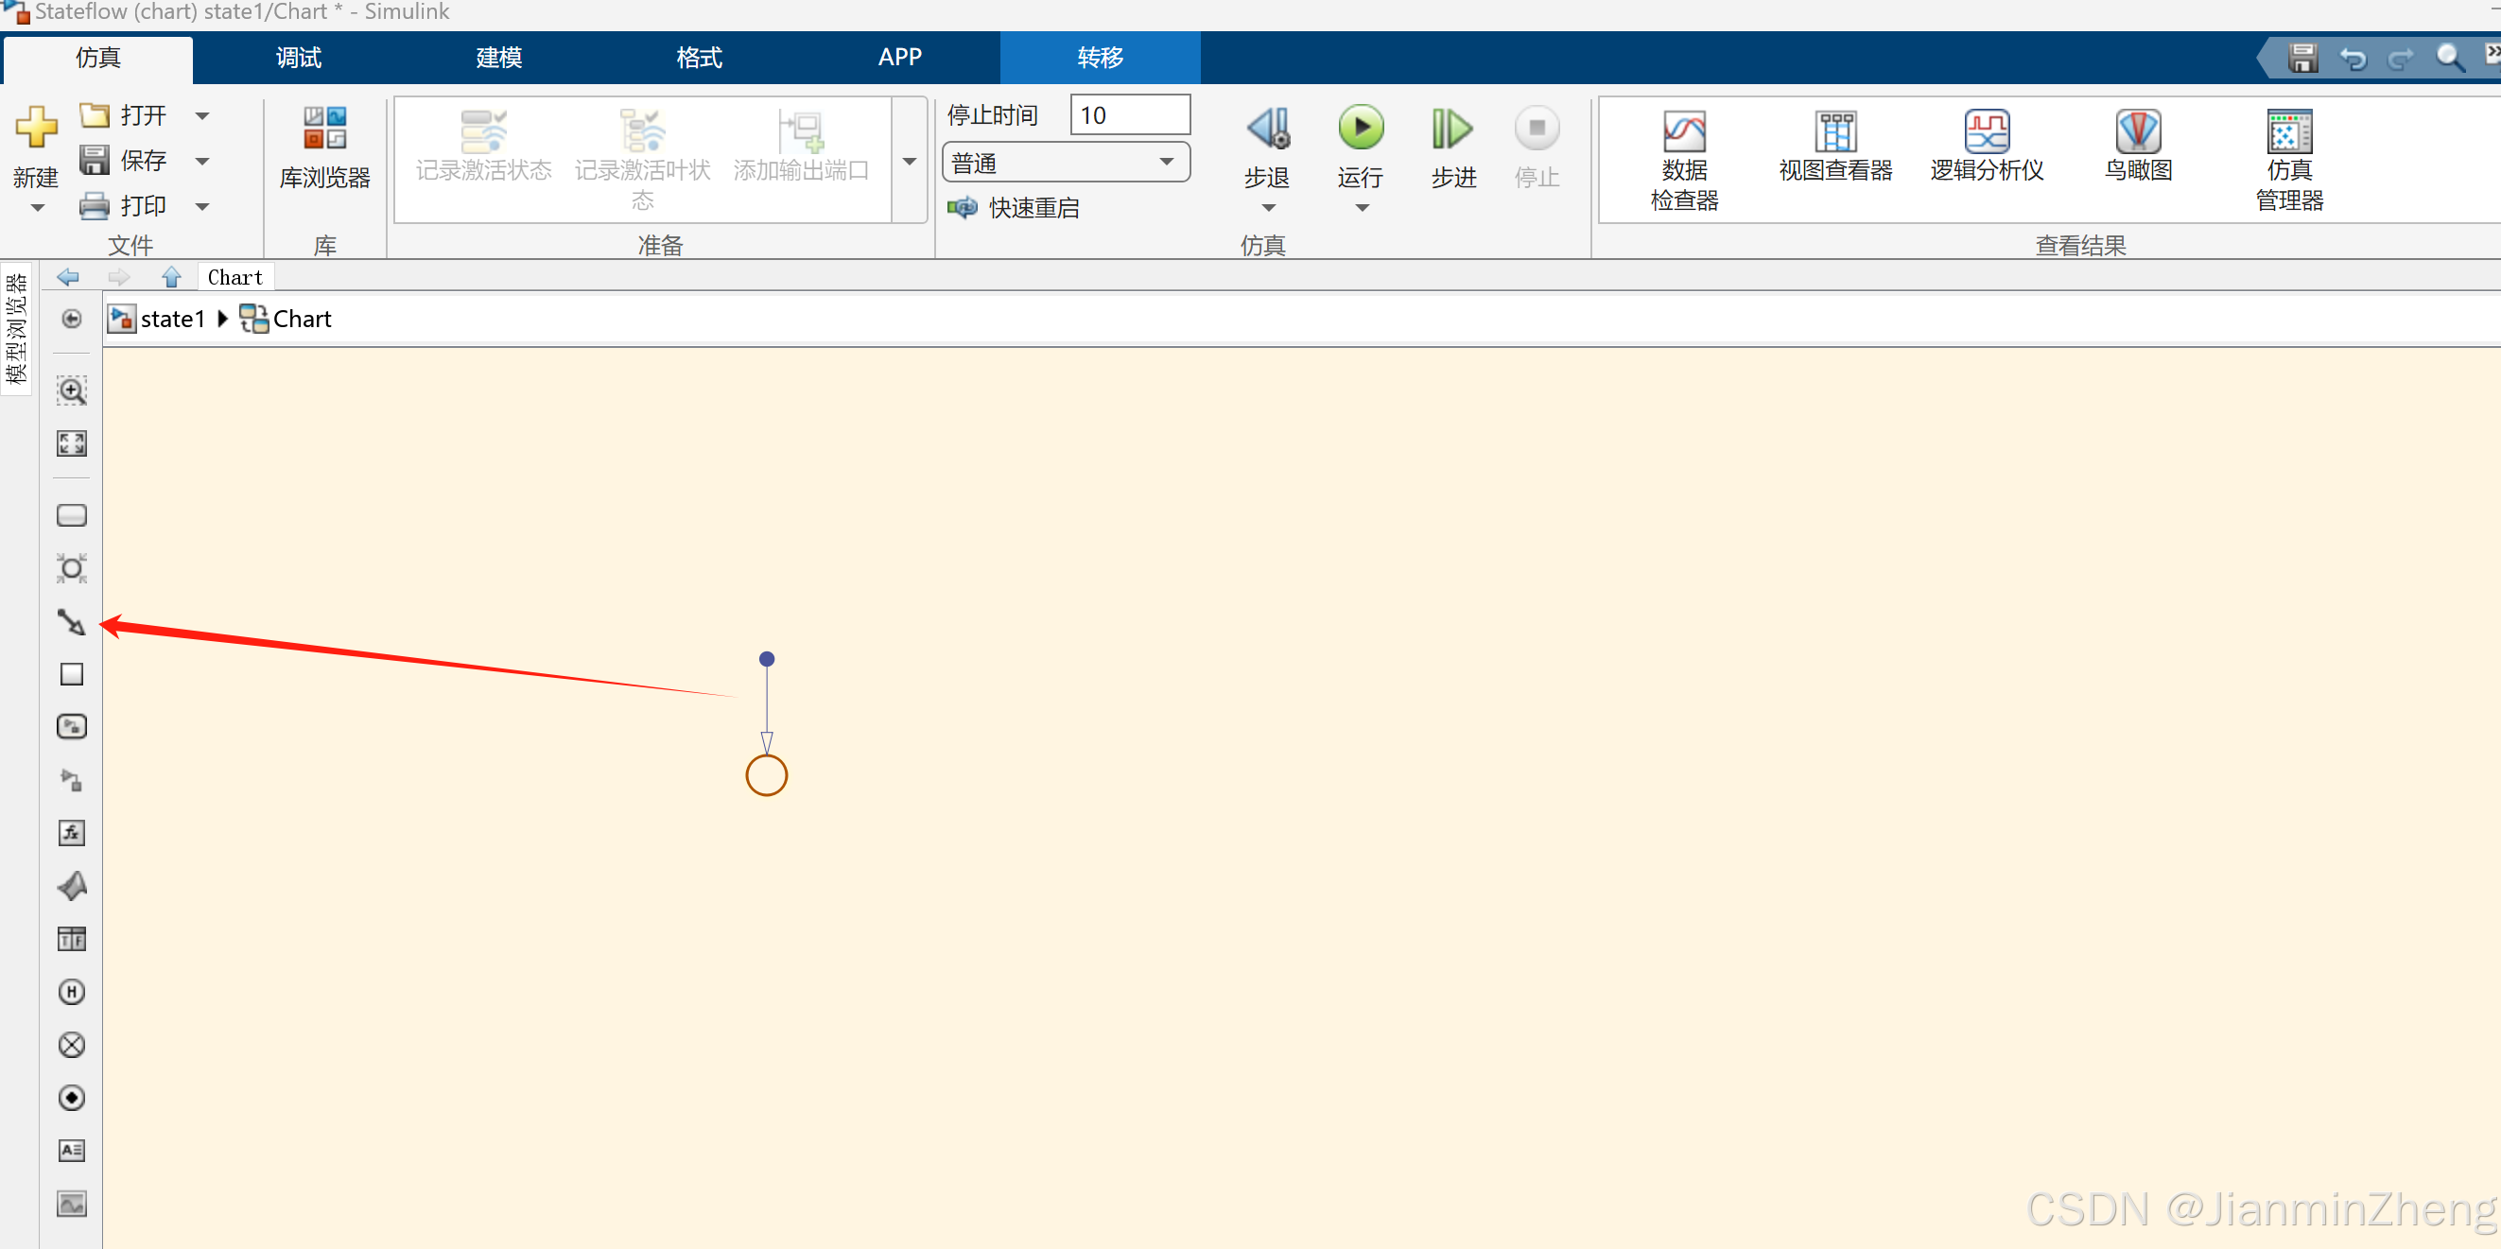Select the Truth Table tool icon

coord(71,939)
